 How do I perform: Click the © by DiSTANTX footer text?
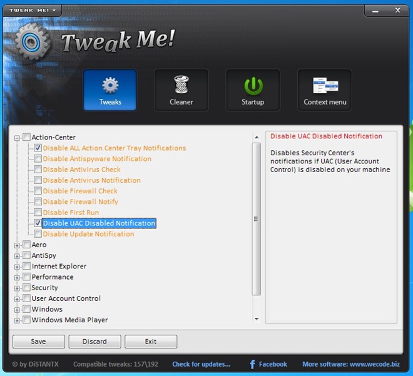[x=35, y=364]
